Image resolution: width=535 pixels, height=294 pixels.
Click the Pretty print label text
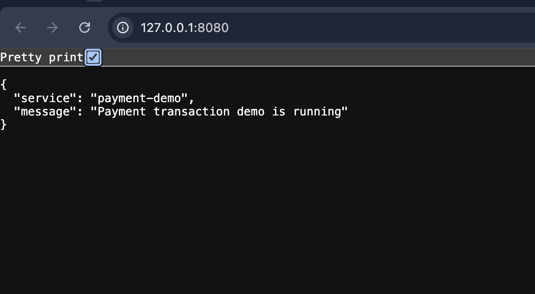tap(42, 57)
